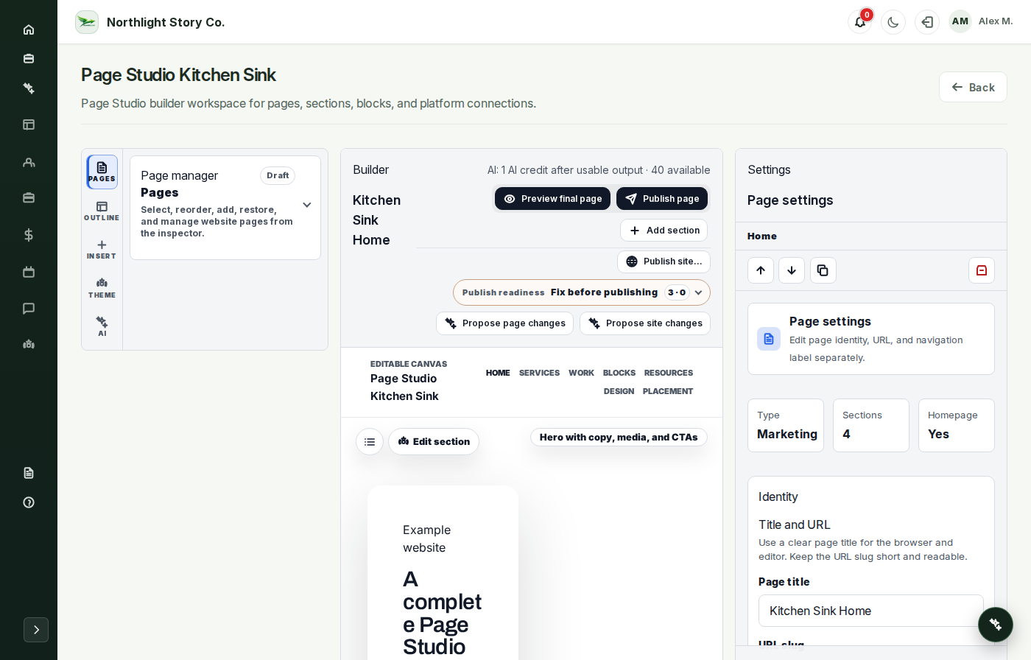This screenshot has height=660, width=1031.
Task: Open the Home icon in left sidebar
Action: [29, 29]
